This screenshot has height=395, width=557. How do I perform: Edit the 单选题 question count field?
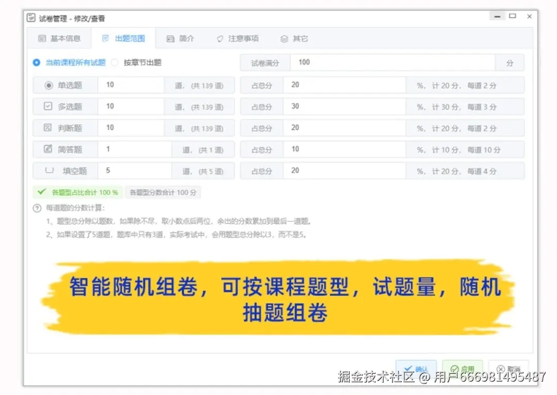tap(130, 85)
